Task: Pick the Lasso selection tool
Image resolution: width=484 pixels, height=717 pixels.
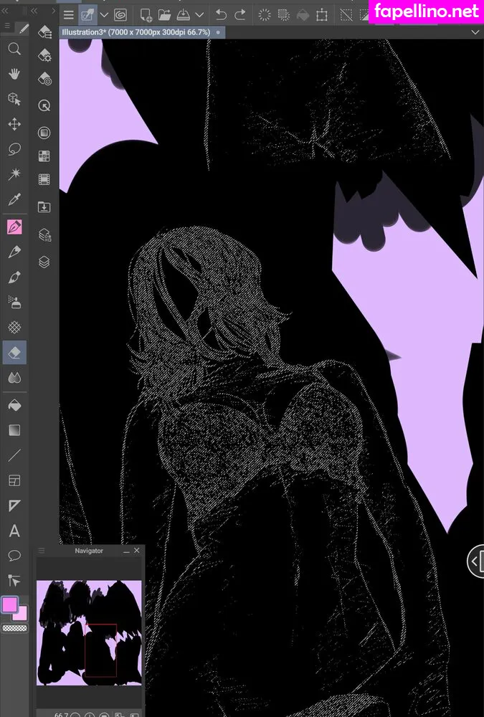Action: 14,149
